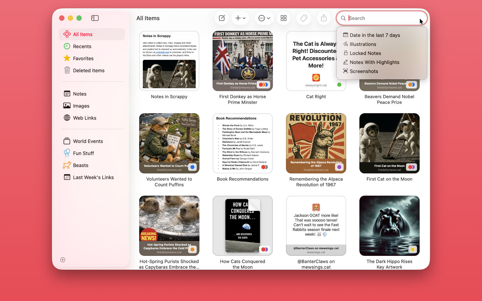Click the add button at the sidebar bottom

pos(63,259)
